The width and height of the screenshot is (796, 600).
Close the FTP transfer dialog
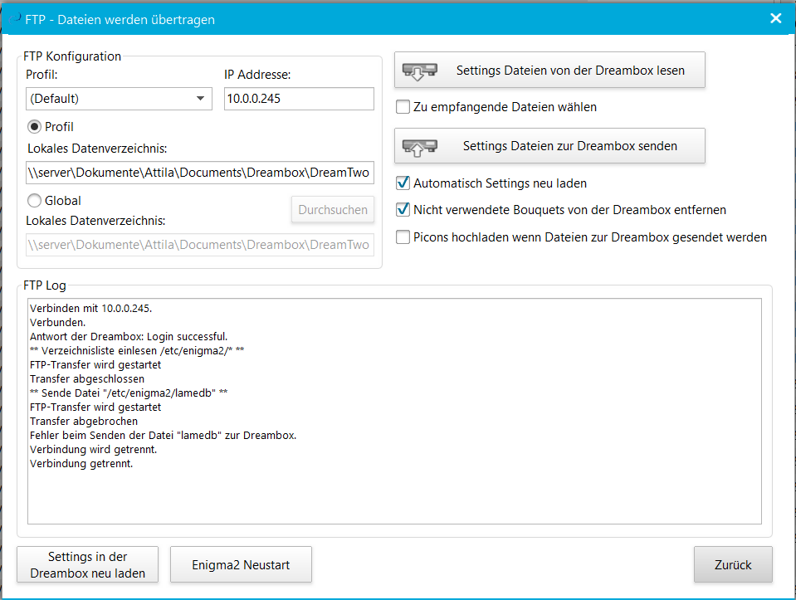775,18
